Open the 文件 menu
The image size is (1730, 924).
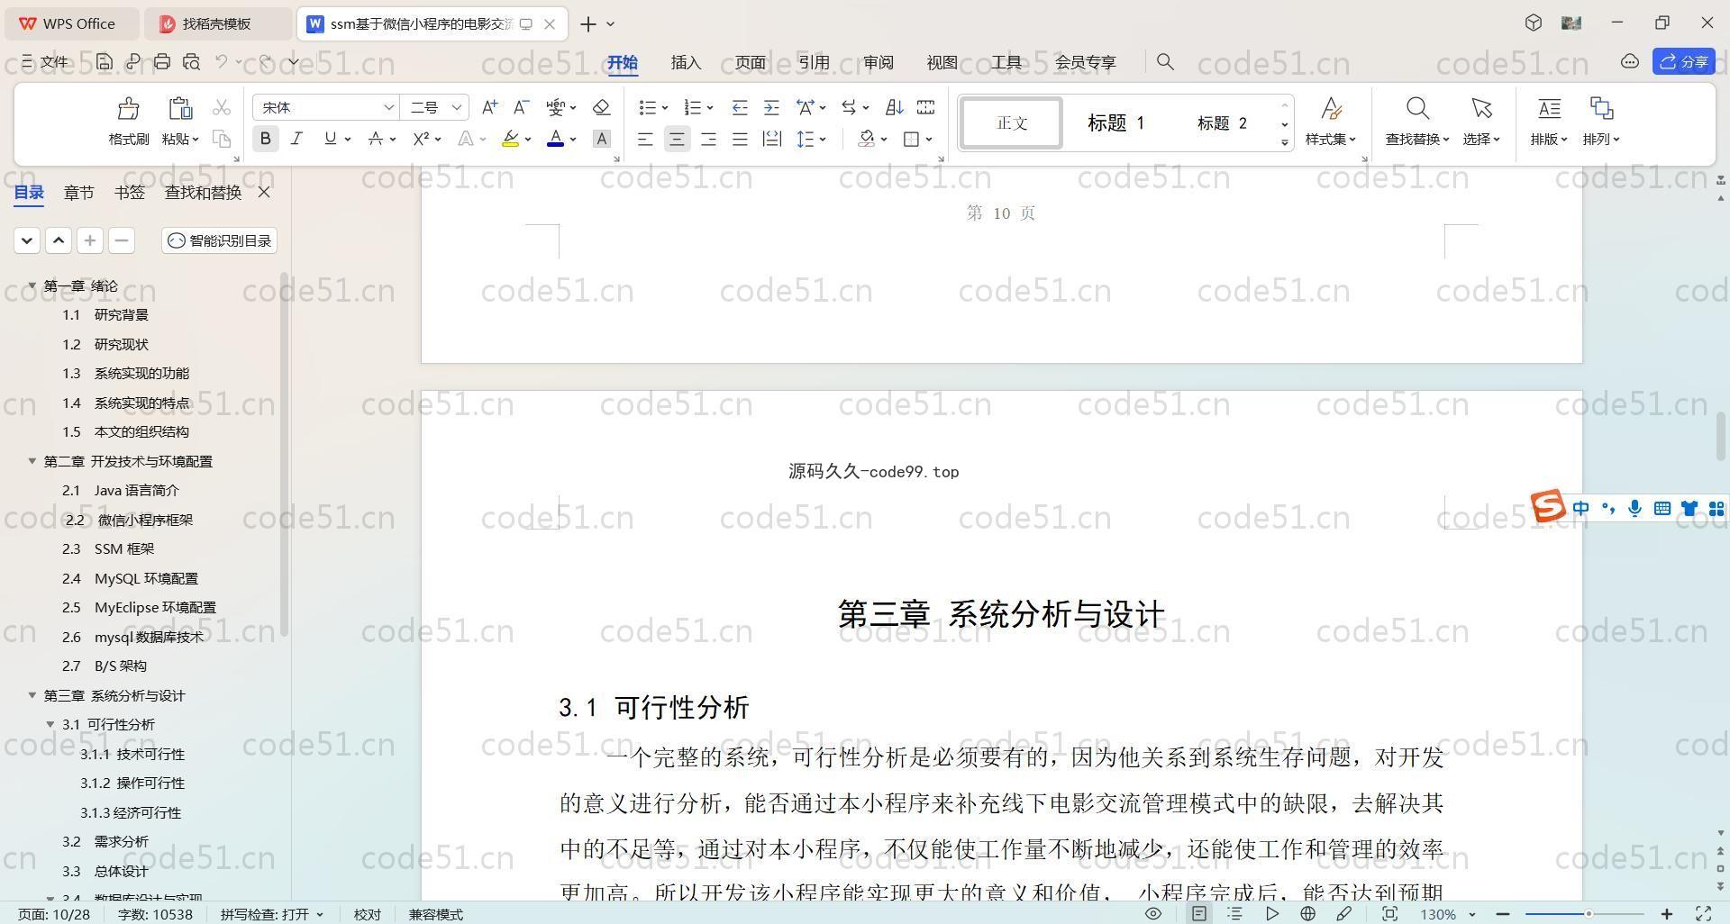tap(45, 61)
